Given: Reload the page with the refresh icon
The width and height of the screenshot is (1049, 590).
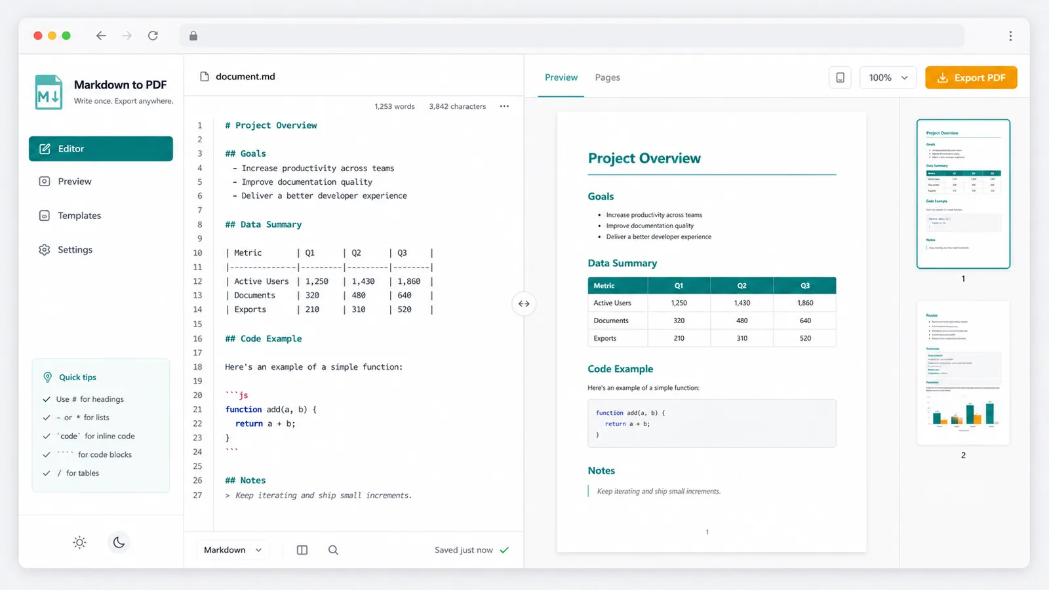Looking at the screenshot, I should click(153, 36).
